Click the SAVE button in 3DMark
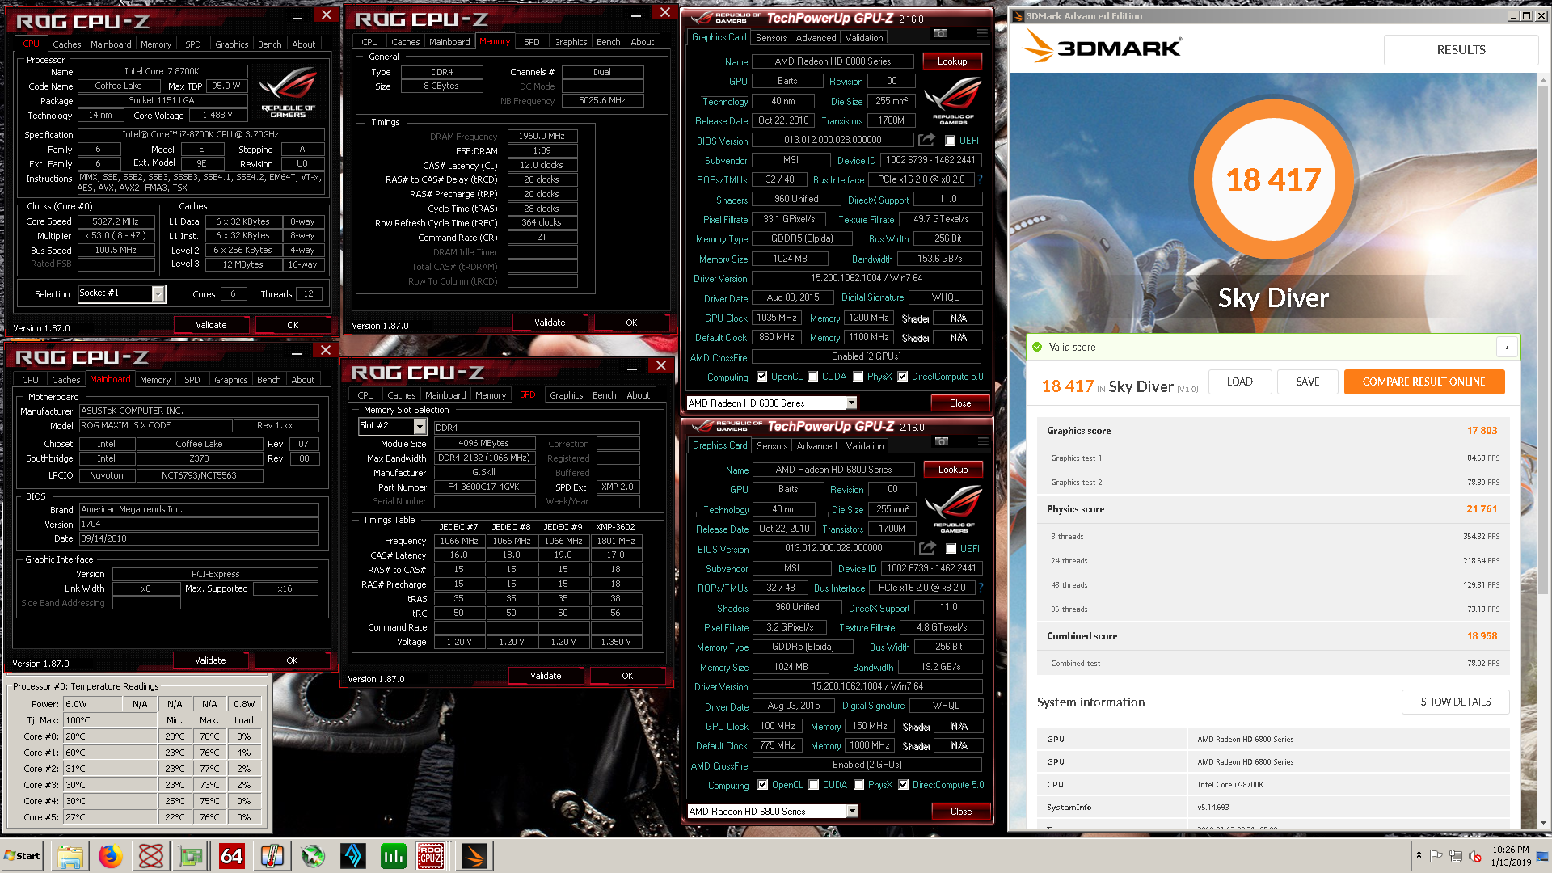 [1308, 382]
